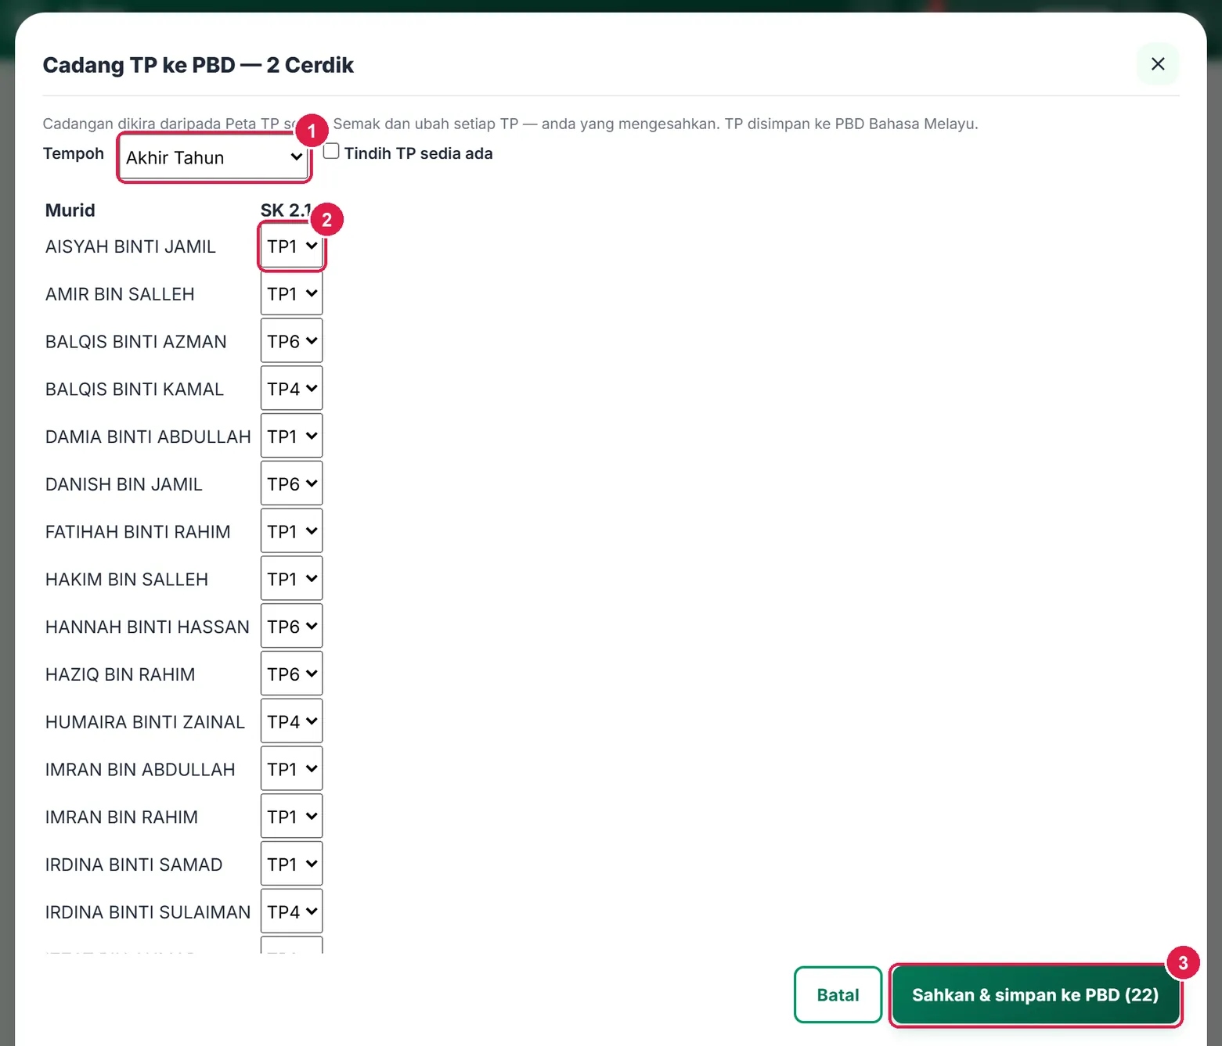Open TP dropdown for IRDINA BINTI SAMAD

[291, 864]
